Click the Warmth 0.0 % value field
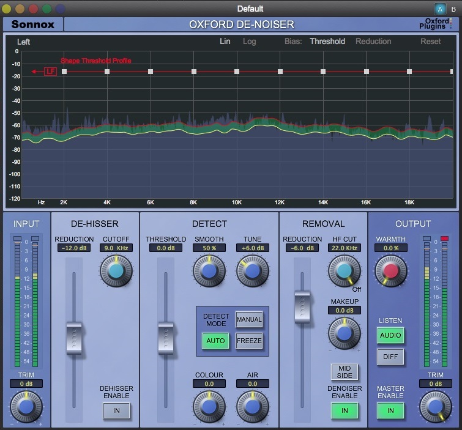 (x=390, y=248)
